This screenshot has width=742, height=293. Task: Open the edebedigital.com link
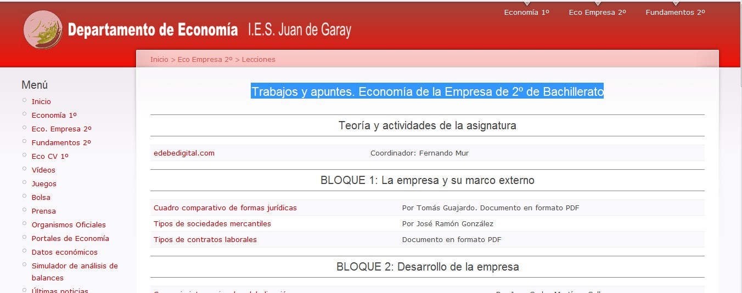(x=184, y=153)
